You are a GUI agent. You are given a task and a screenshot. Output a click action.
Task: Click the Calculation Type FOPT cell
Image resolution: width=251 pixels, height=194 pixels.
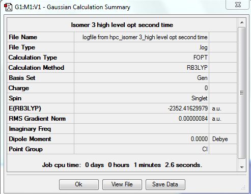point(142,58)
